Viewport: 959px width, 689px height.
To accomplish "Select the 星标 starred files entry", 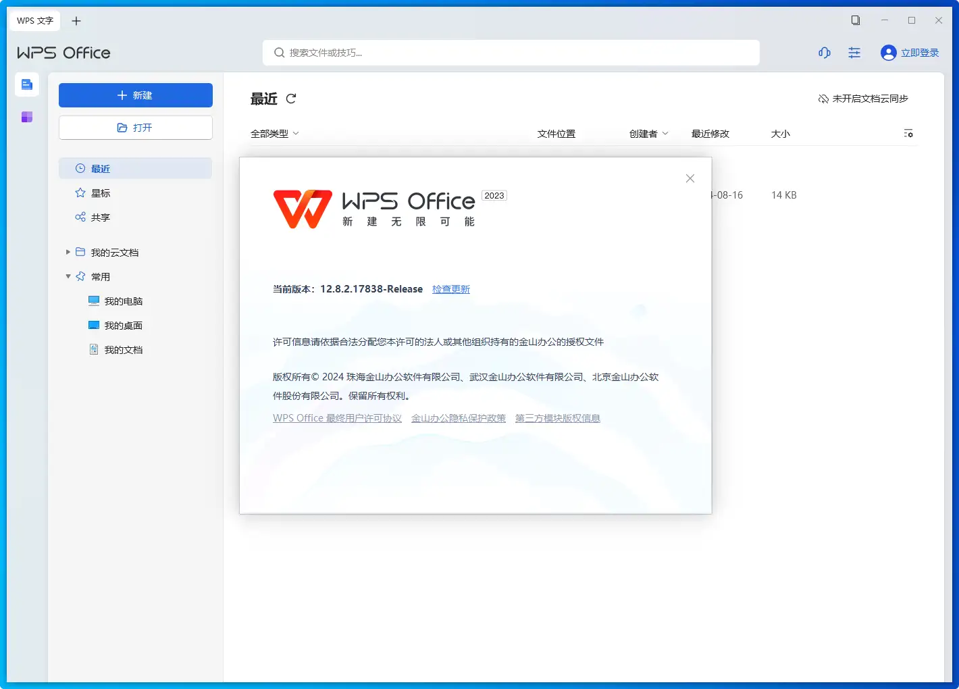I will [99, 193].
